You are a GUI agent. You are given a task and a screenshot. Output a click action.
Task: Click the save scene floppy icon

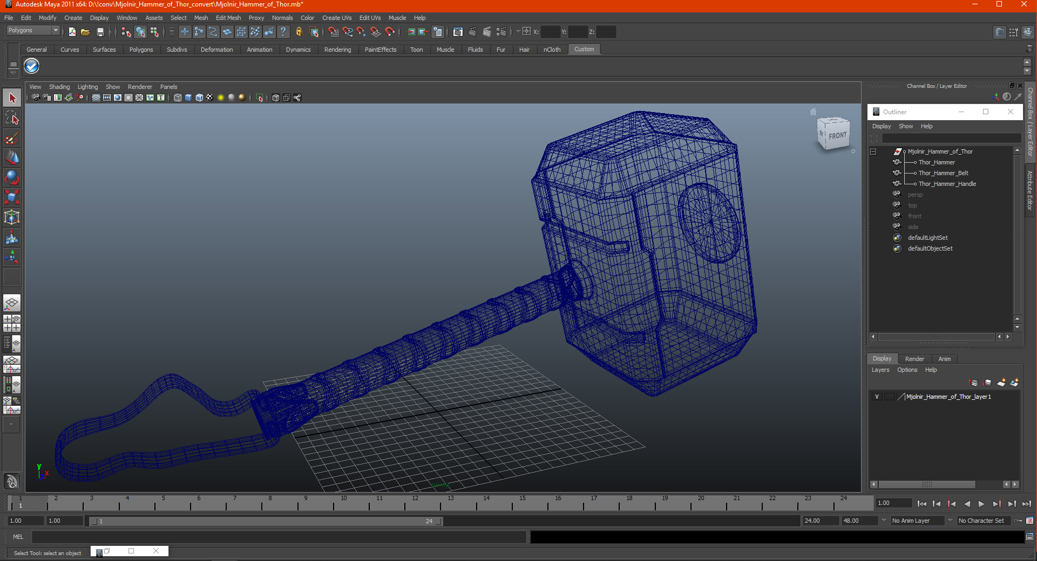pos(100,32)
